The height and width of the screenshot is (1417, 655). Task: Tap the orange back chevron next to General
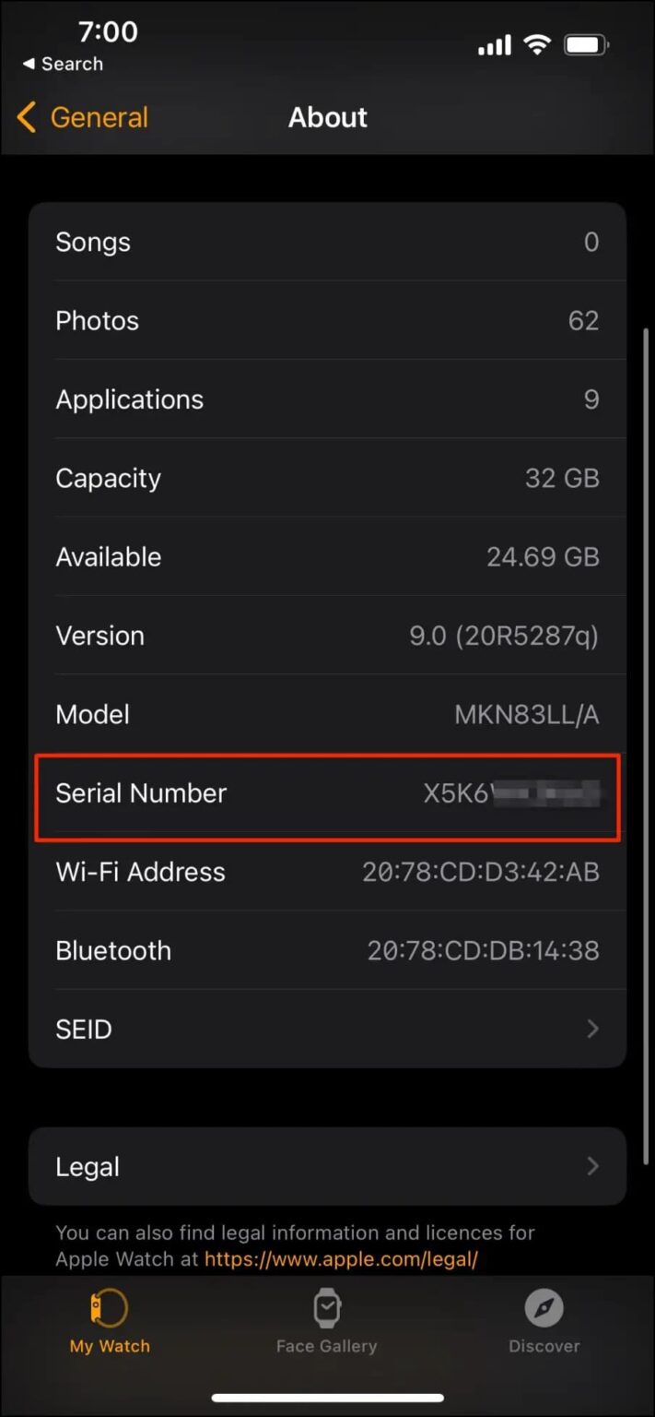coord(25,117)
